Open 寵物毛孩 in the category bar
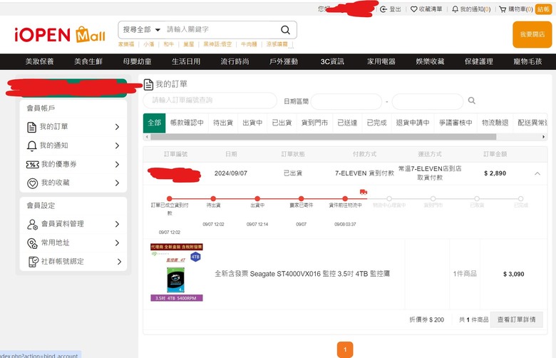 [527, 62]
